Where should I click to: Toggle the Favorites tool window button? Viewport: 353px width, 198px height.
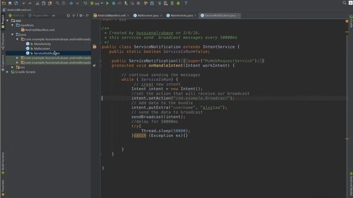tap(3, 188)
